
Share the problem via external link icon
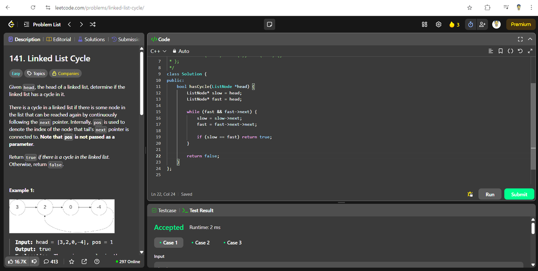[x=84, y=262]
